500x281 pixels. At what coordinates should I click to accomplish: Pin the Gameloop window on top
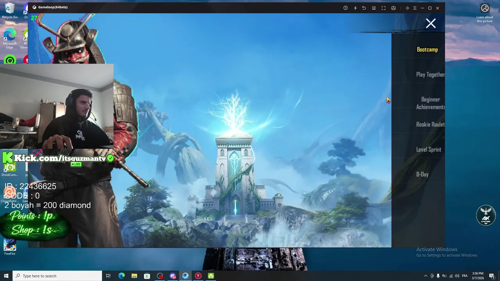(x=407, y=8)
